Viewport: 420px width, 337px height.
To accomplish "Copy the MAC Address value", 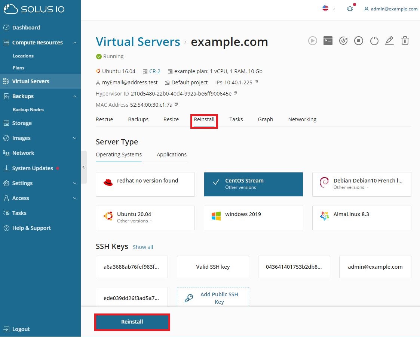I will click(176, 104).
